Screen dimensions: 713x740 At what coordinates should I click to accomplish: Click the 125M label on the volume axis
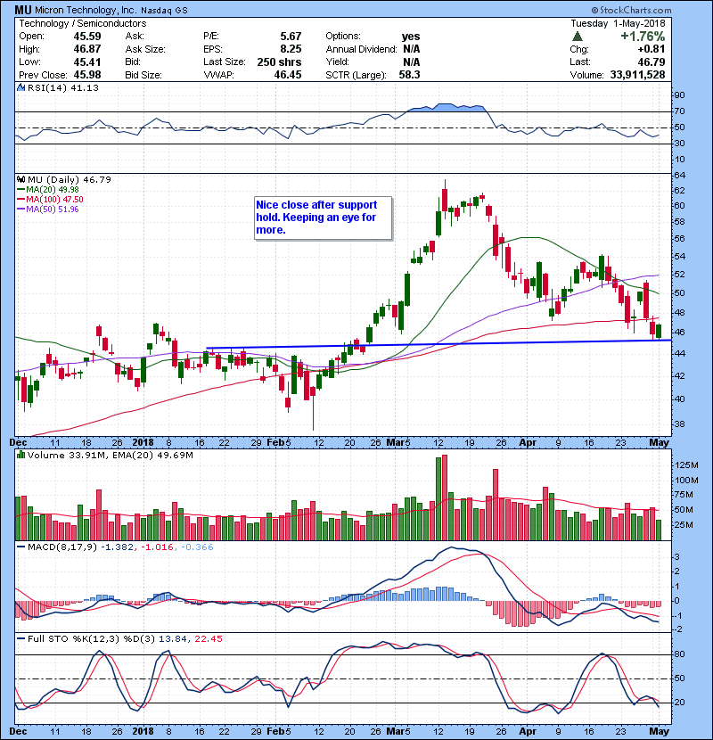coord(686,465)
